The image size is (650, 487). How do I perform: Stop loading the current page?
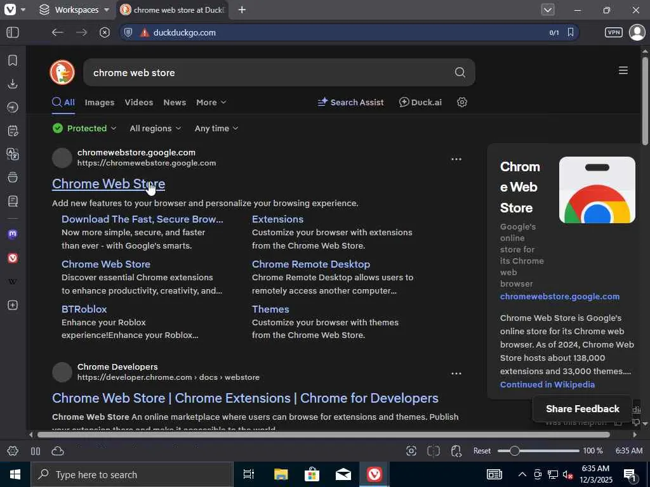click(x=105, y=32)
